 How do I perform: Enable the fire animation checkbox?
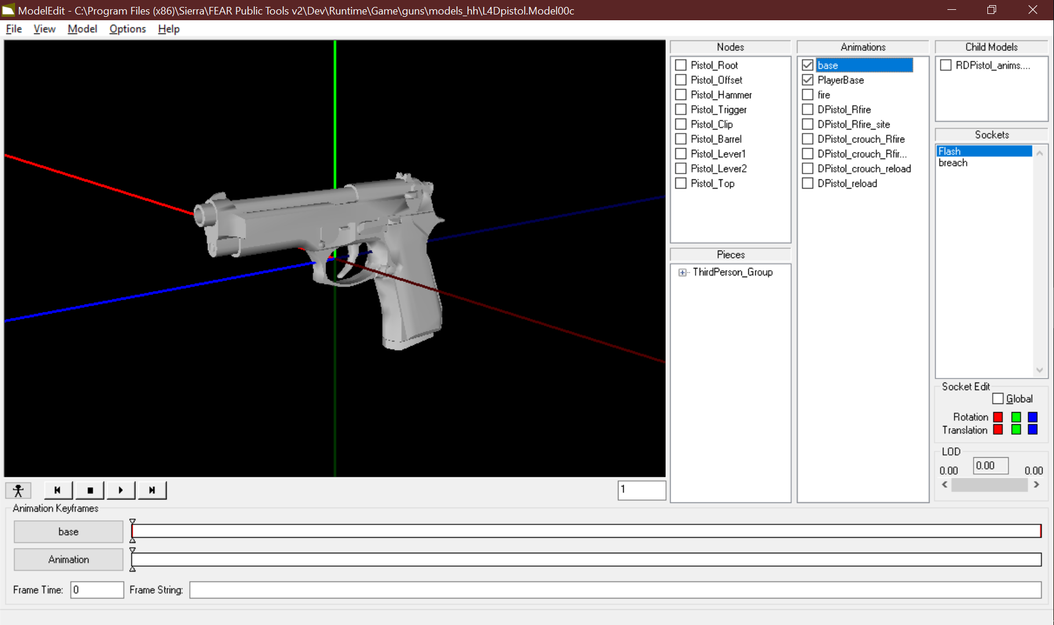(x=808, y=95)
